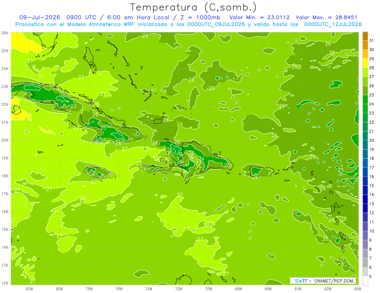The image size is (380, 293).
Task: Click the blue 'Sis' logo text
Action: [x=299, y=281]
